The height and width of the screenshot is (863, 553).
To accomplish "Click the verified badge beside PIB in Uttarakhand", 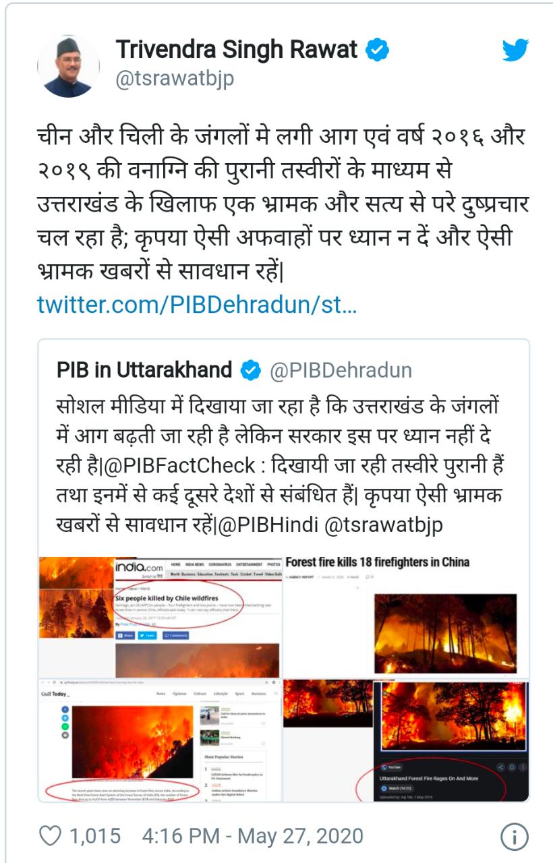I will point(251,370).
